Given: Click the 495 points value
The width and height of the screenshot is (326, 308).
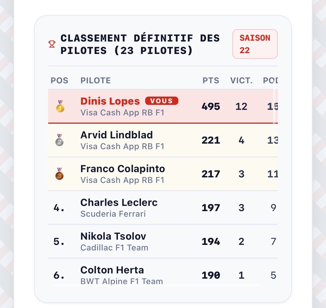Looking at the screenshot, I should (x=211, y=107).
